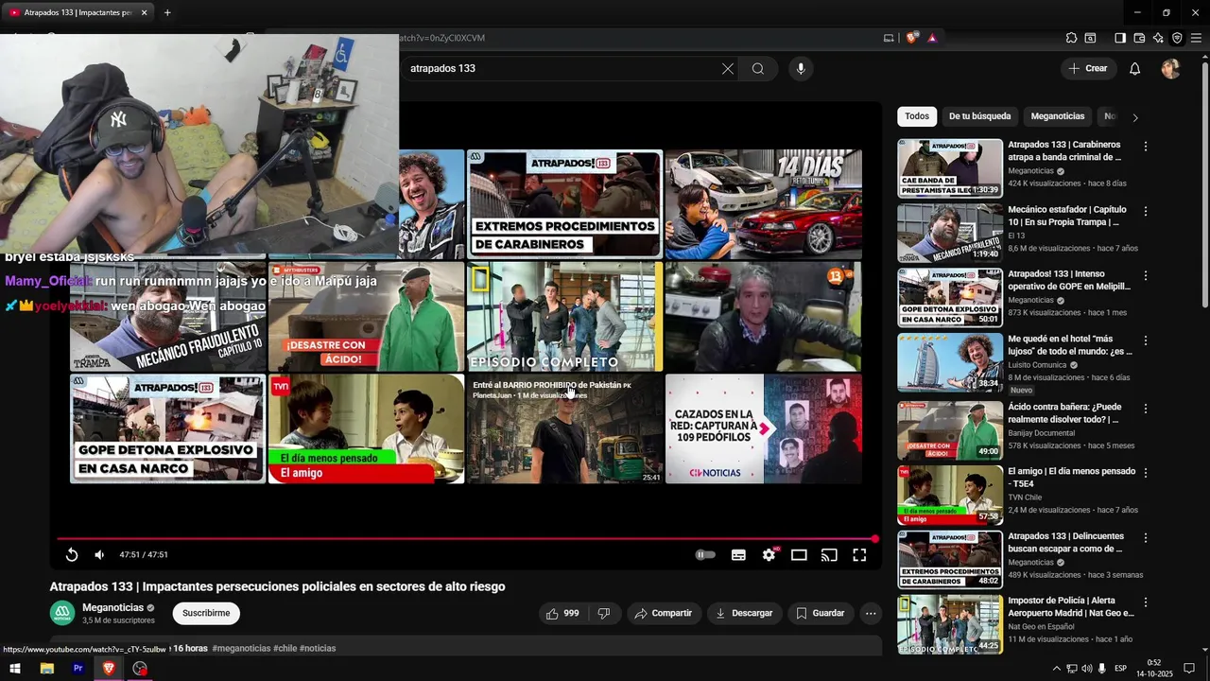This screenshot has height=681, width=1210.
Task: Open a new browser tab
Action: tap(167, 12)
